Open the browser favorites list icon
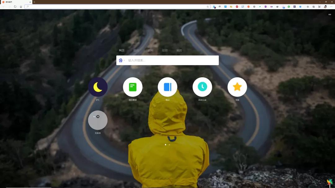The image size is (335, 188). click(x=308, y=6)
